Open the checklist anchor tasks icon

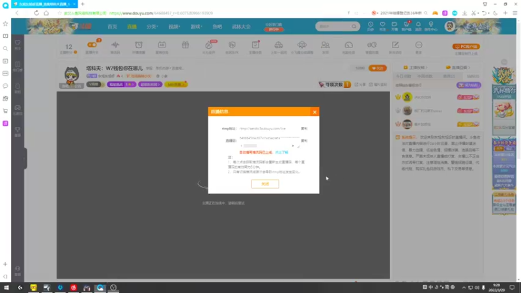tap(255, 45)
